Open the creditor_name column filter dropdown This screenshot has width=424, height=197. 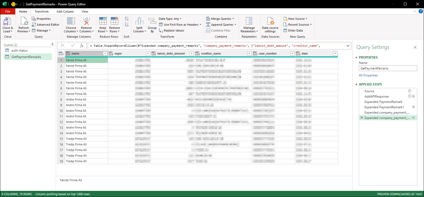point(249,53)
